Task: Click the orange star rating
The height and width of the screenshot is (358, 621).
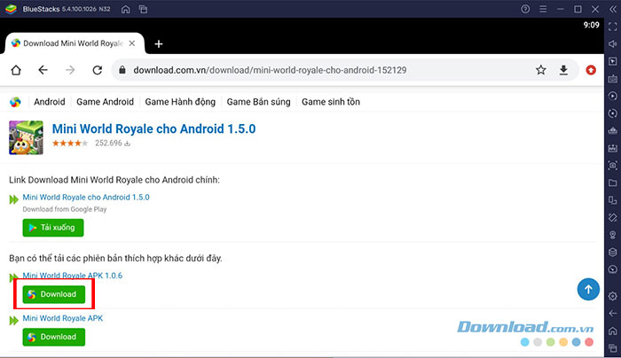Action: pos(70,144)
